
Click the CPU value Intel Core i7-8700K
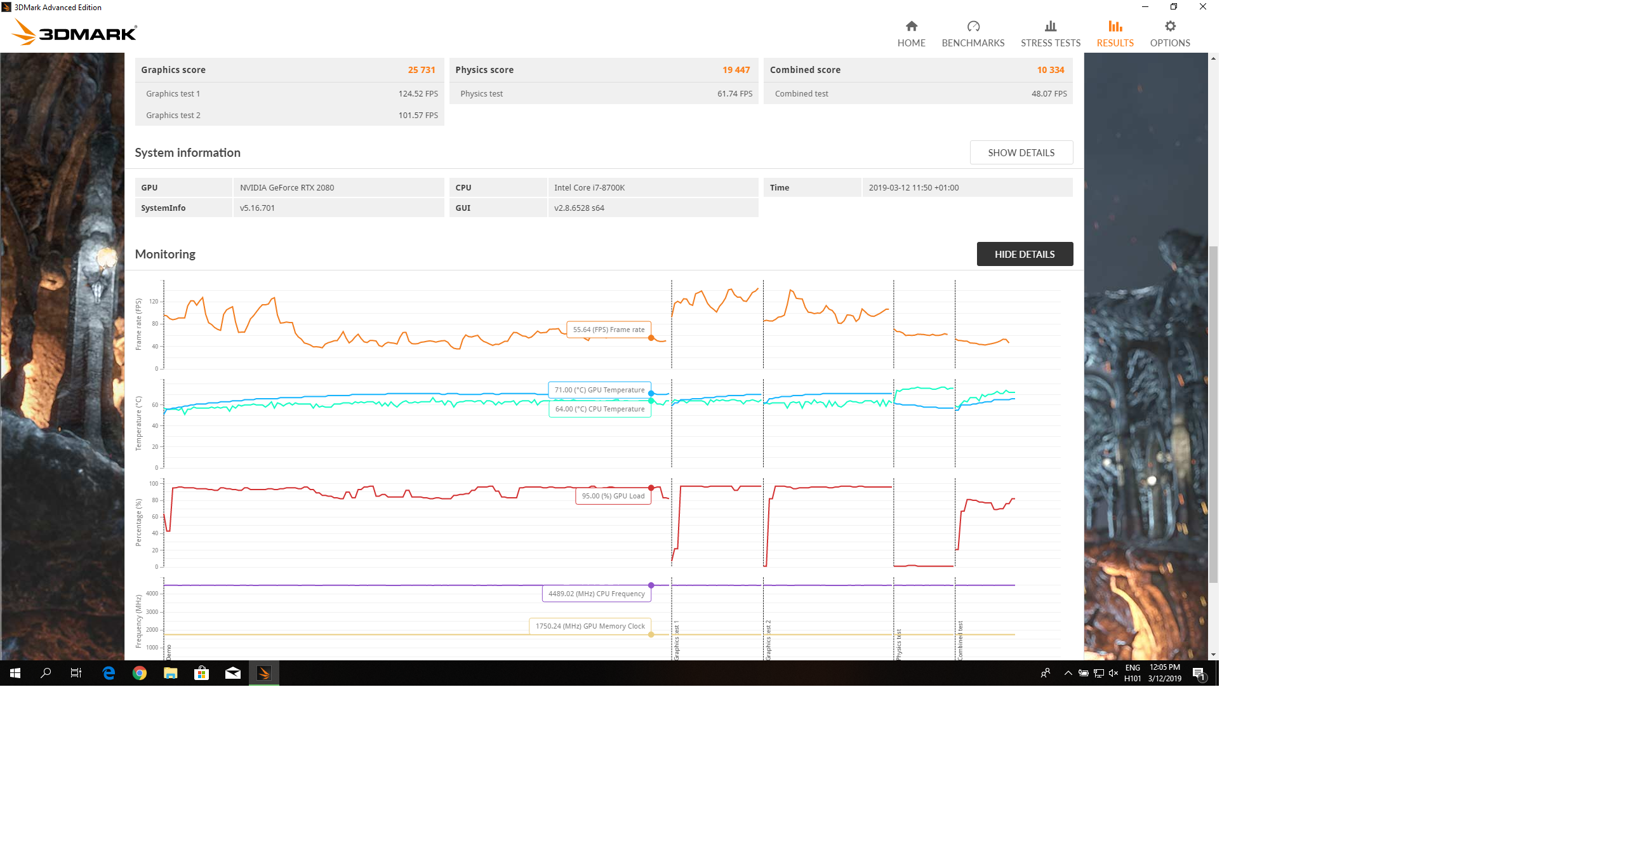(589, 187)
